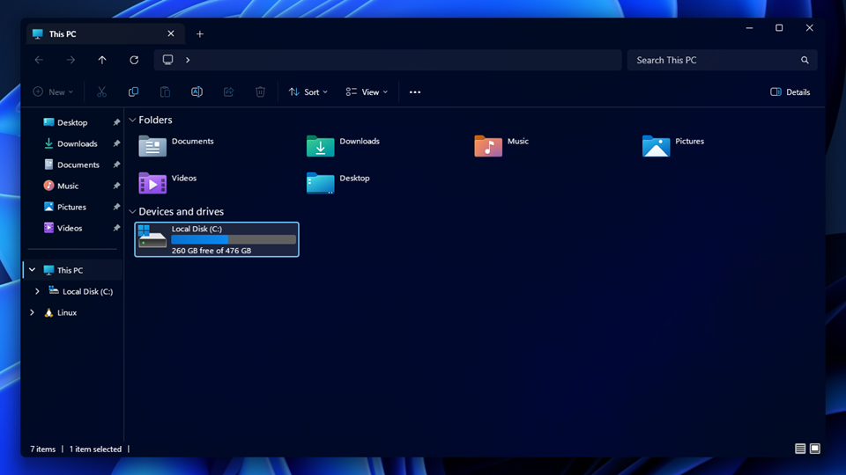Switch to large icons view in status bar
The image size is (846, 475).
click(815, 449)
